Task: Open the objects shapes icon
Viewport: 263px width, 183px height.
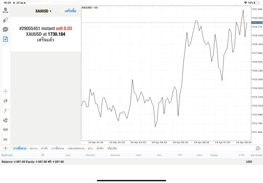Action: [5, 120]
